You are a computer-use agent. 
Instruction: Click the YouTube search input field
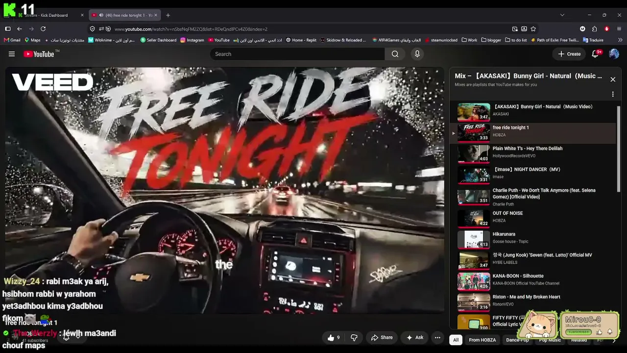click(298, 54)
